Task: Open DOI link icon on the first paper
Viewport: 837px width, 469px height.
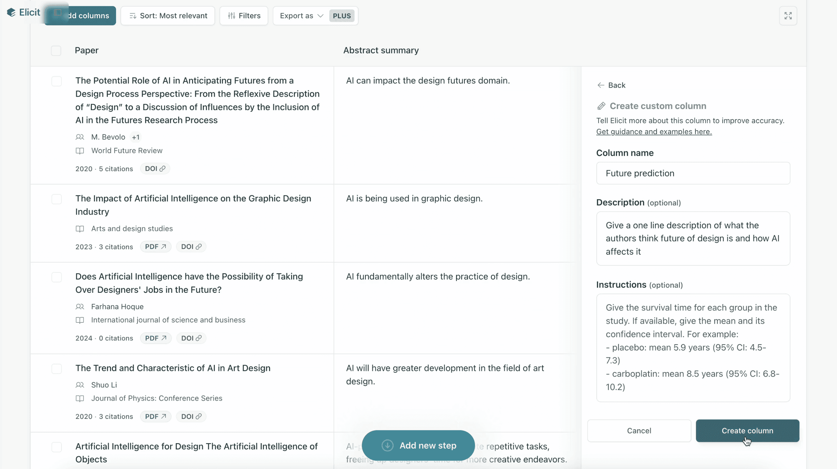Action: [163, 169]
